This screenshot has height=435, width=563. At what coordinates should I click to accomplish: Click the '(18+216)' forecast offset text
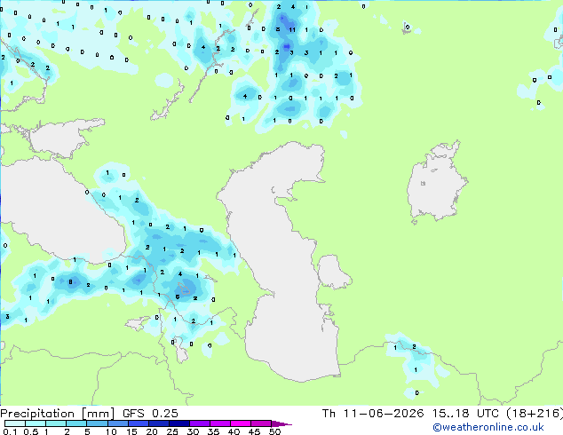tap(535, 414)
